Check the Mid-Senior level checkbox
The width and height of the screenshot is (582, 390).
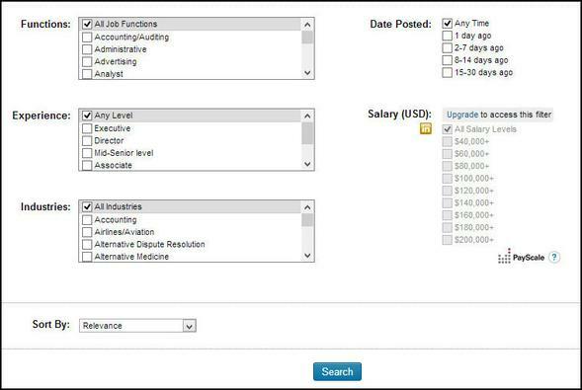(x=87, y=153)
